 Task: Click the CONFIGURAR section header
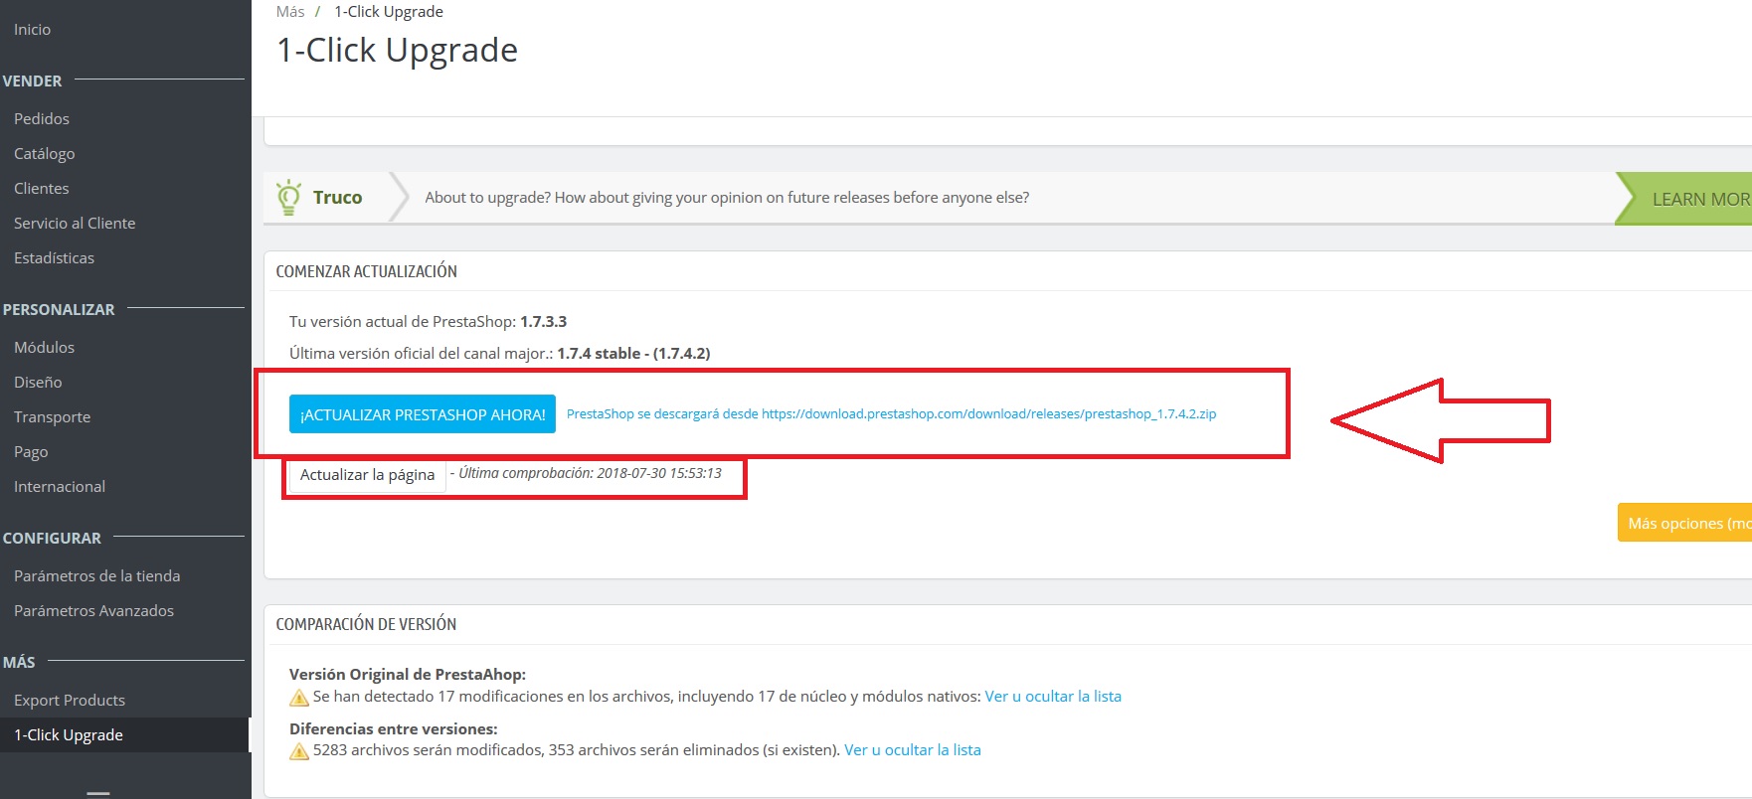tap(52, 538)
